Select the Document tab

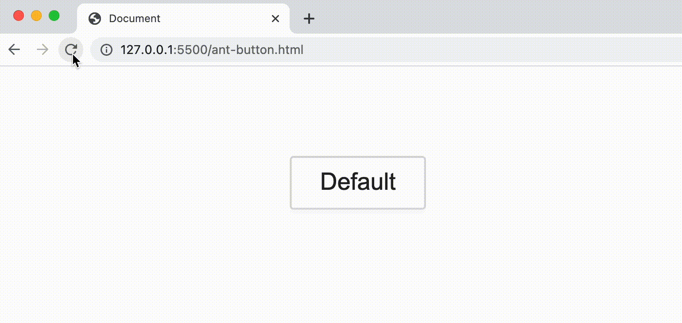183,19
